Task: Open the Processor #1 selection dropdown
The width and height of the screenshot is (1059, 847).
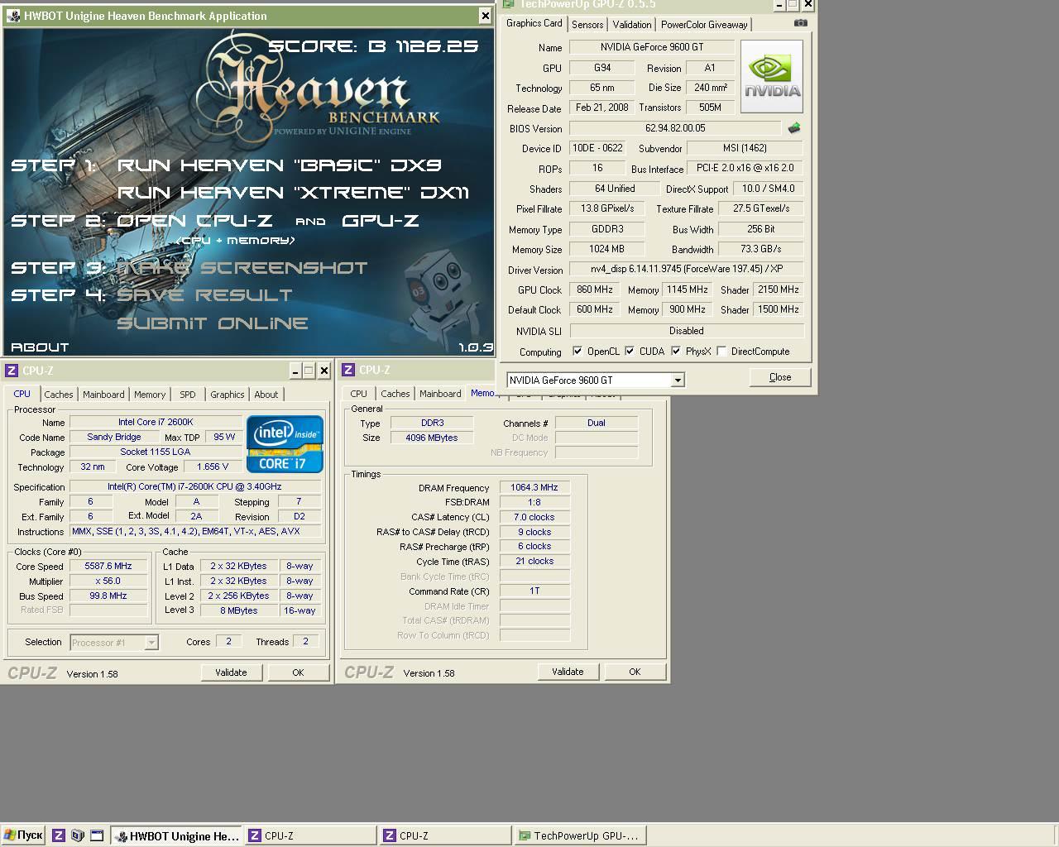Action: pyautogui.click(x=151, y=643)
